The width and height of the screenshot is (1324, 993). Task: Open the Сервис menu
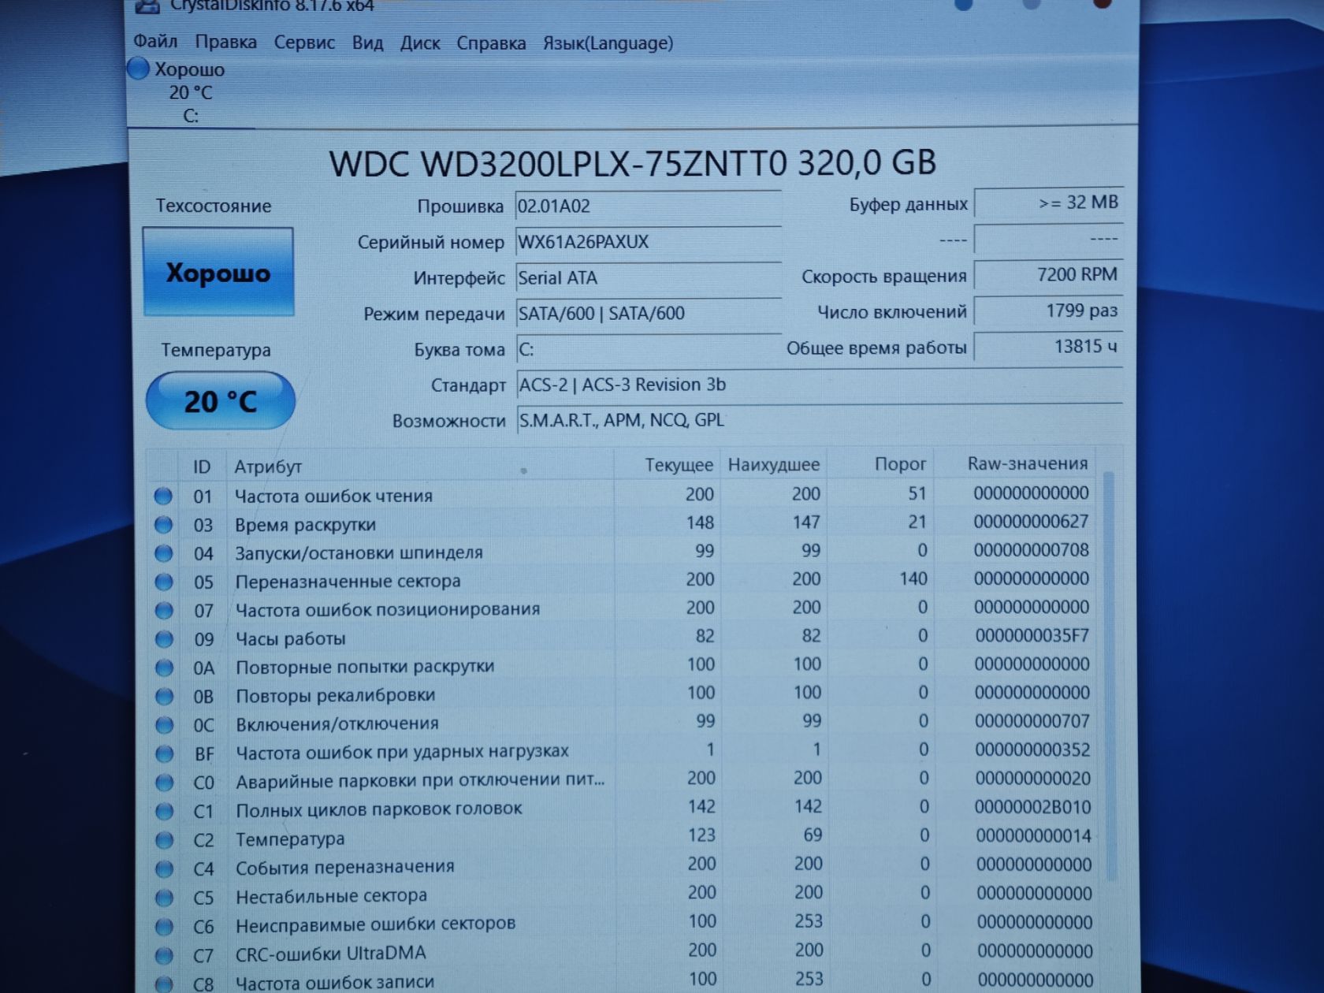click(x=304, y=43)
